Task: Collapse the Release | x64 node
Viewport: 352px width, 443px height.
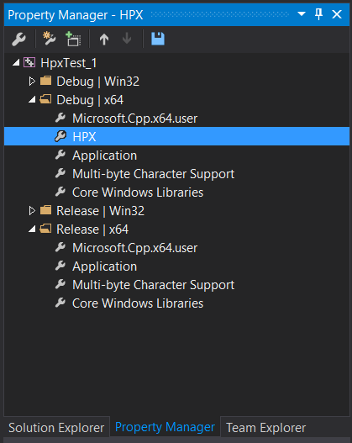Action: (32, 229)
